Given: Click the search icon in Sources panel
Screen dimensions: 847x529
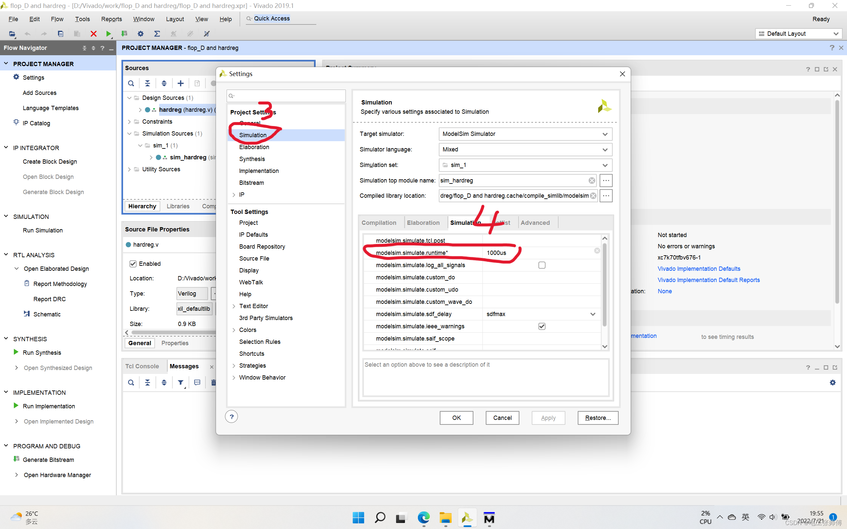Looking at the screenshot, I should pos(131,83).
